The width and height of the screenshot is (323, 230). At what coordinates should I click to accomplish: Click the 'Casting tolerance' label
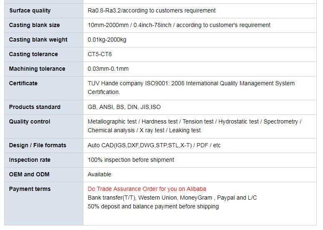coord(33,54)
